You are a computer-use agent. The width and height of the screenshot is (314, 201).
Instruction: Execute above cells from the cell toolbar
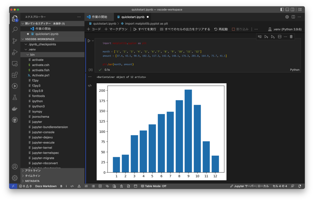pyautogui.click(x=266, y=37)
